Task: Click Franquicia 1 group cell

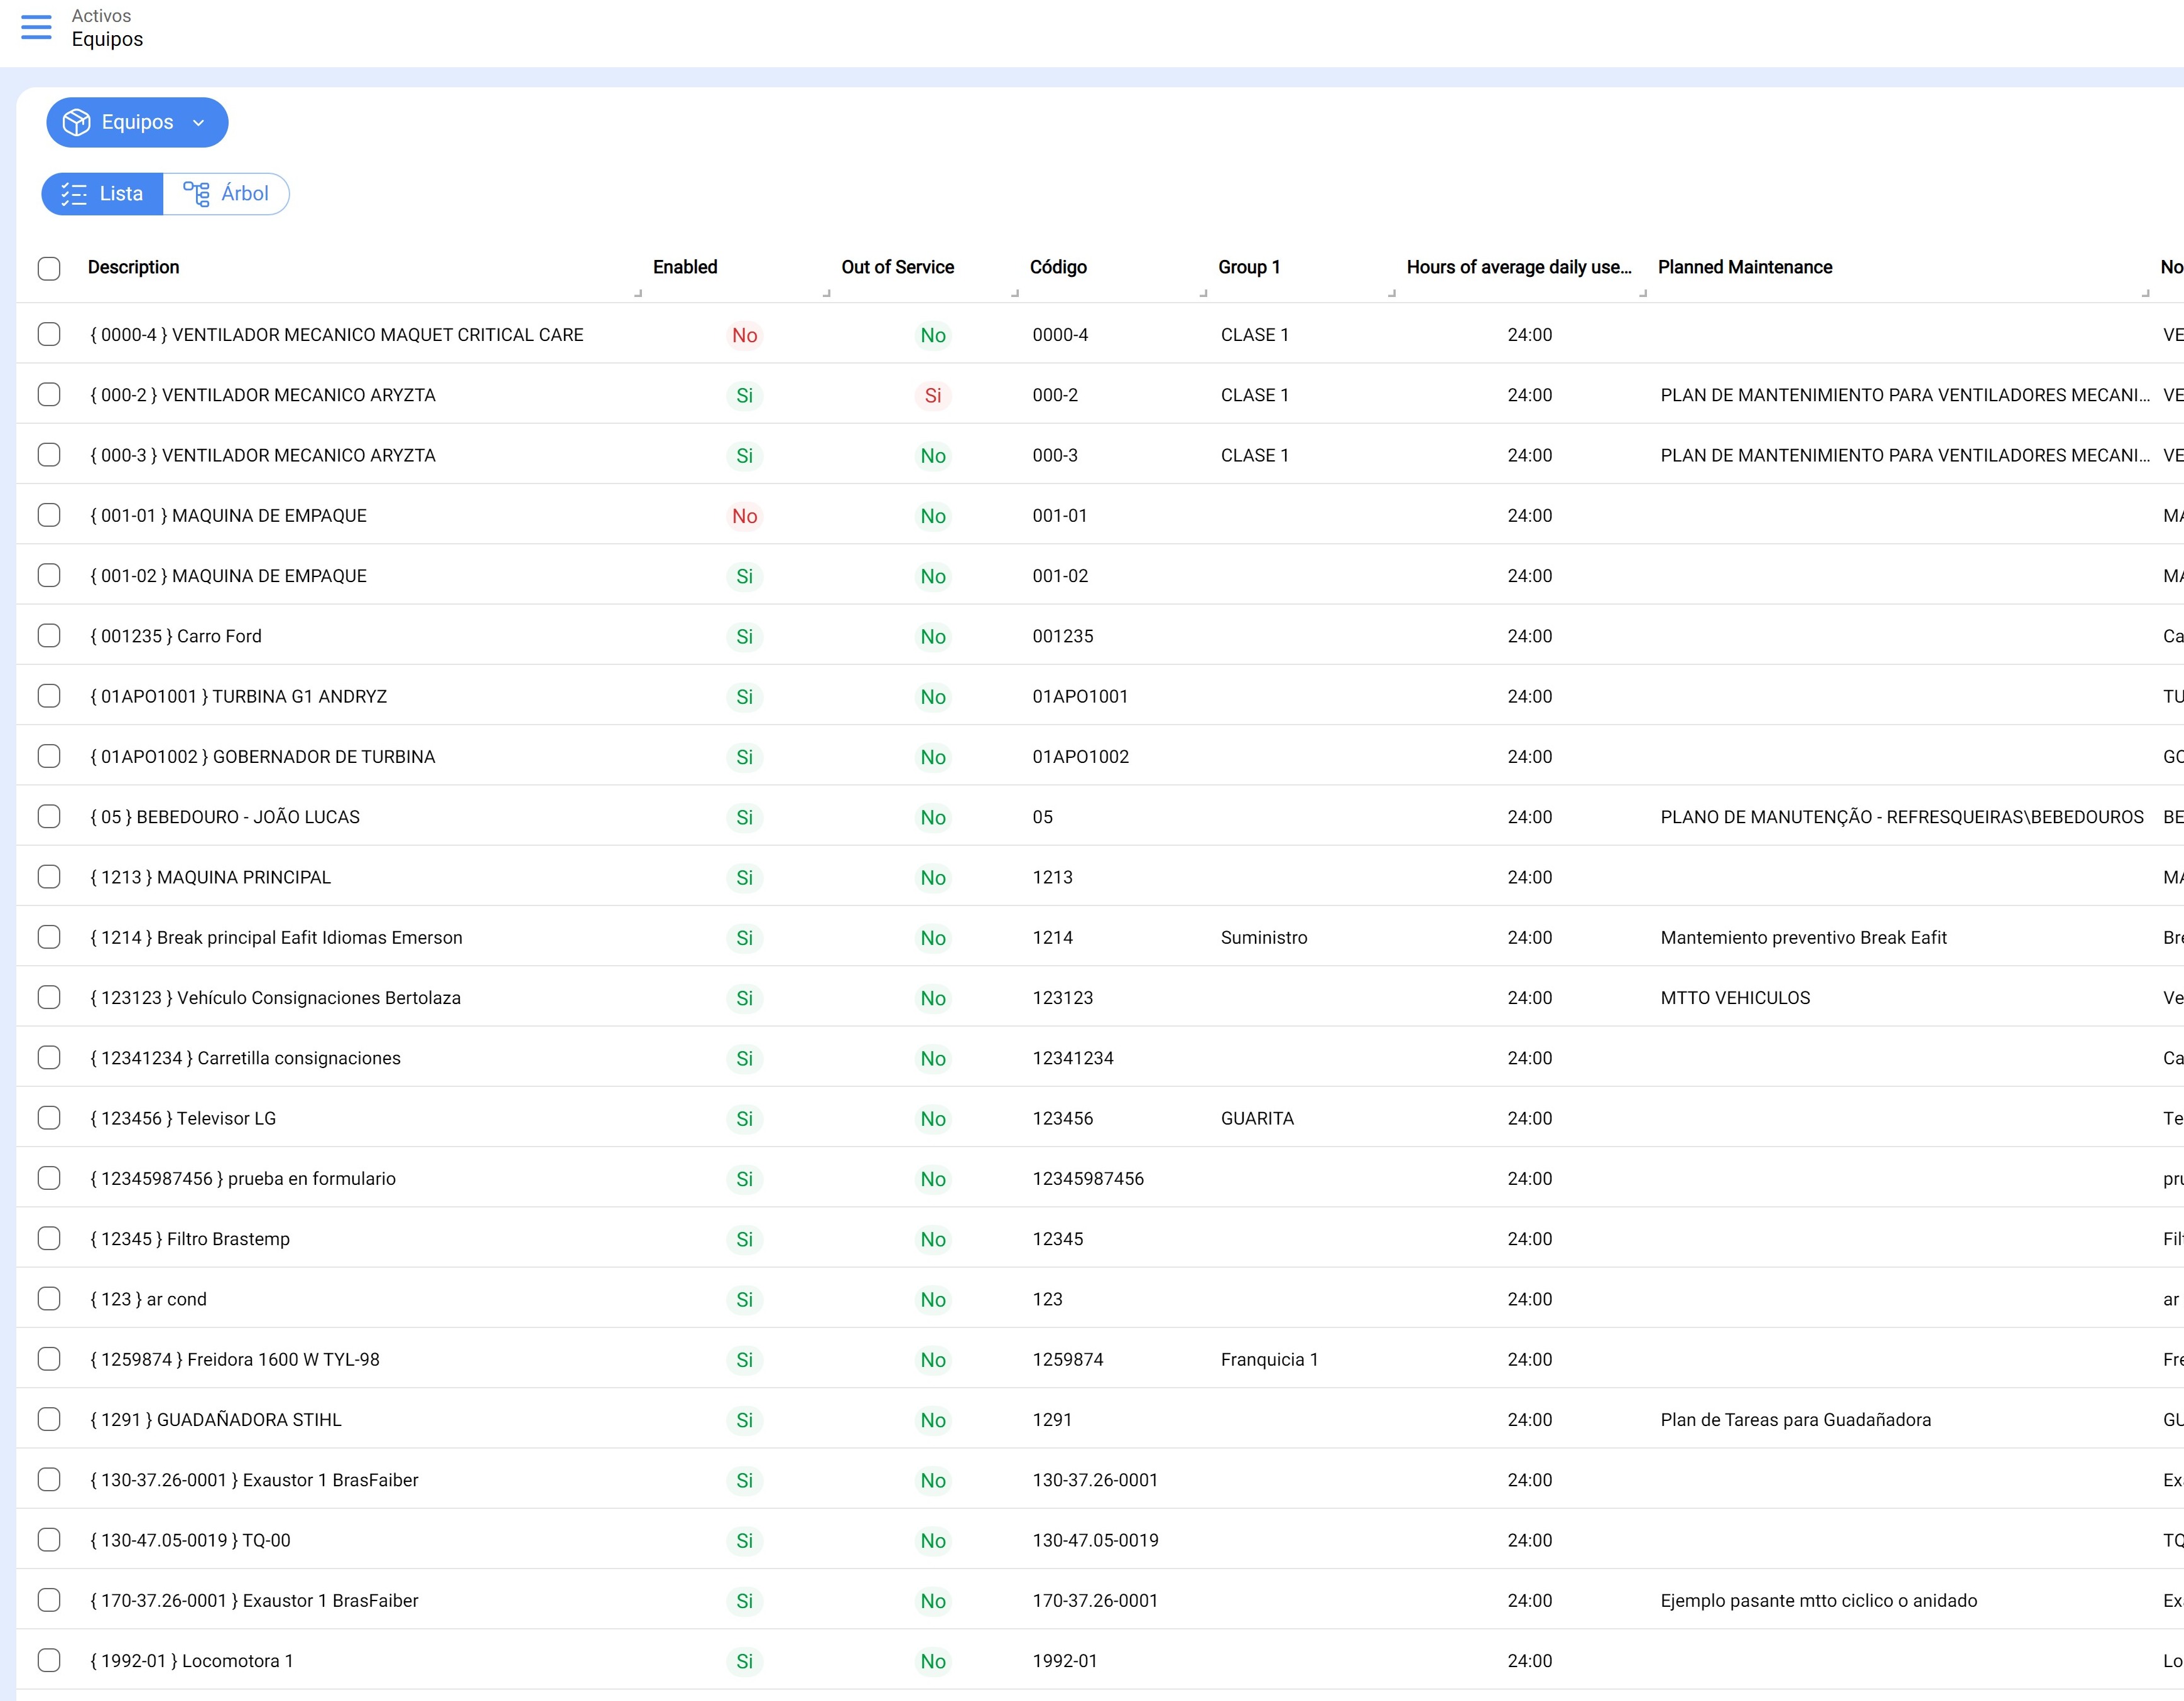Action: pos(1269,1359)
